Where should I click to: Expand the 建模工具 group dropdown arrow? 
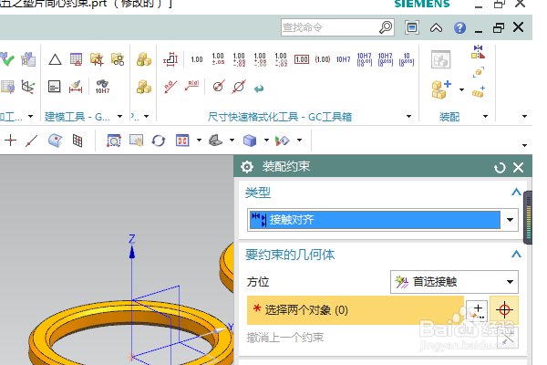[x=119, y=116]
